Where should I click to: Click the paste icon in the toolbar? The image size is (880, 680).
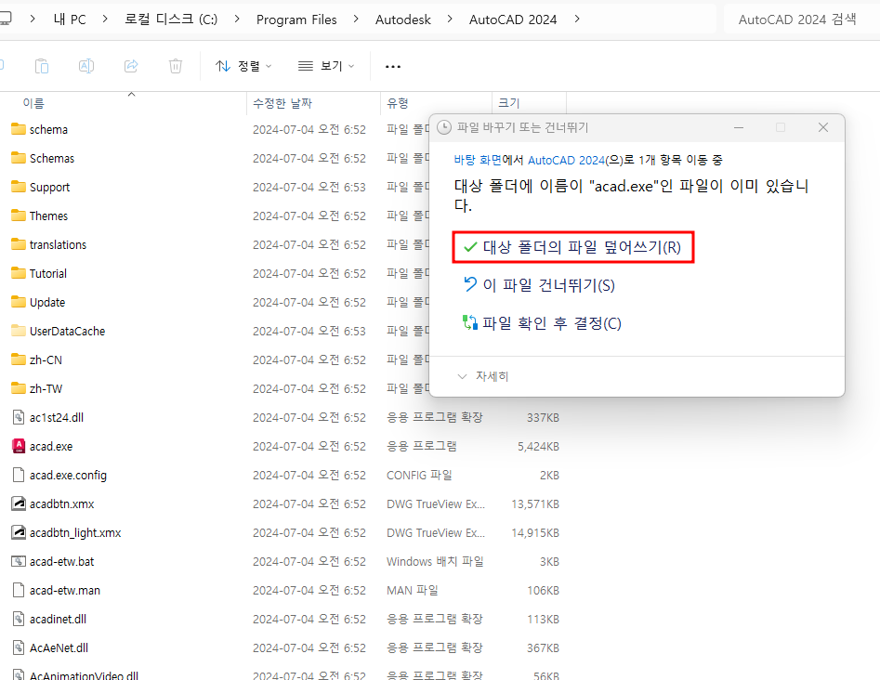(x=41, y=65)
